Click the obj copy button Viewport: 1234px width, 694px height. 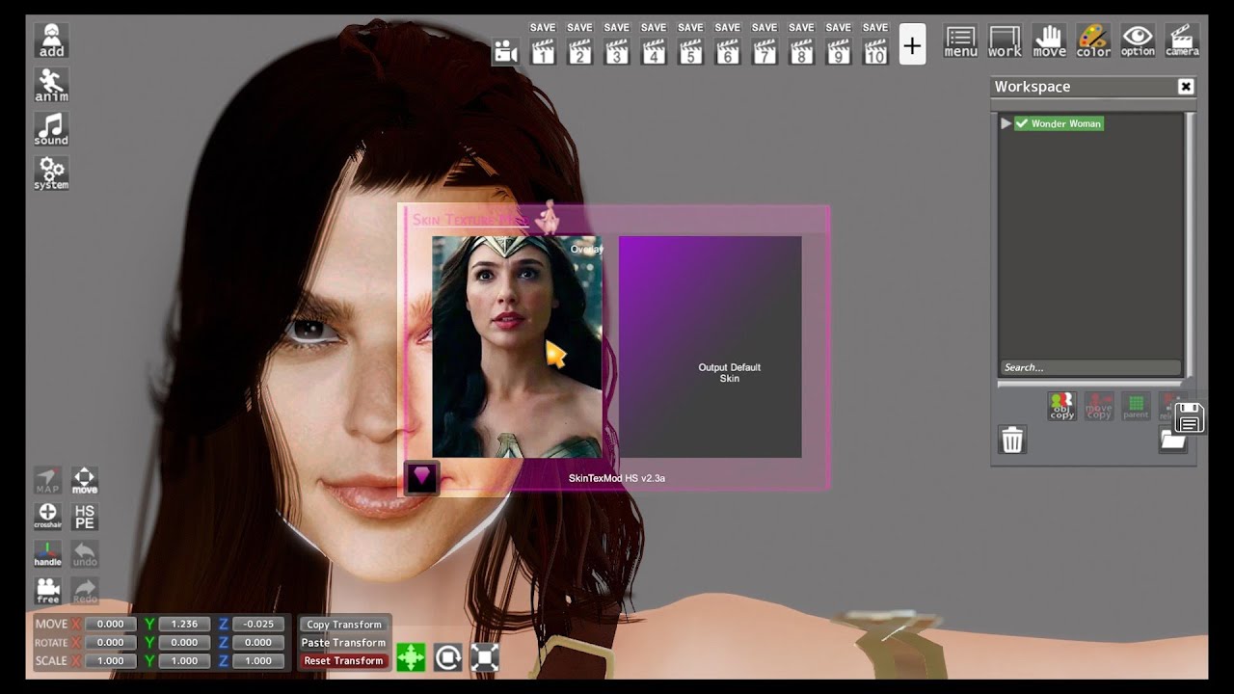1062,406
